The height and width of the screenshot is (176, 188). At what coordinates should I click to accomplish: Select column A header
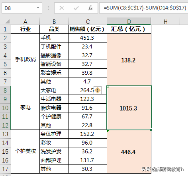25,21
